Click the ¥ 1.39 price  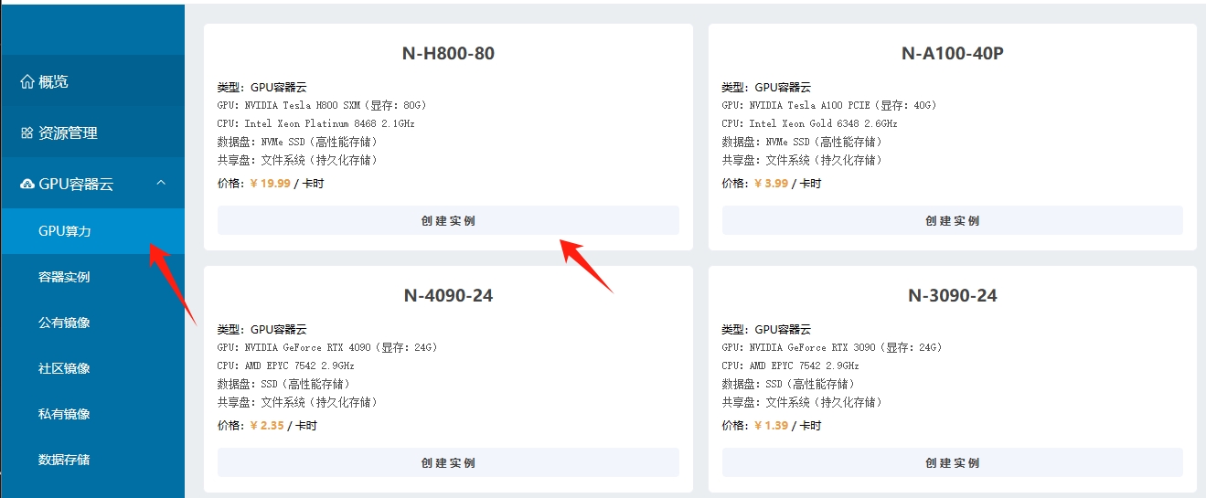click(771, 425)
